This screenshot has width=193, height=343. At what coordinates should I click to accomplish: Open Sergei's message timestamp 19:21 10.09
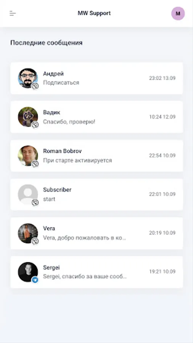coord(162,272)
